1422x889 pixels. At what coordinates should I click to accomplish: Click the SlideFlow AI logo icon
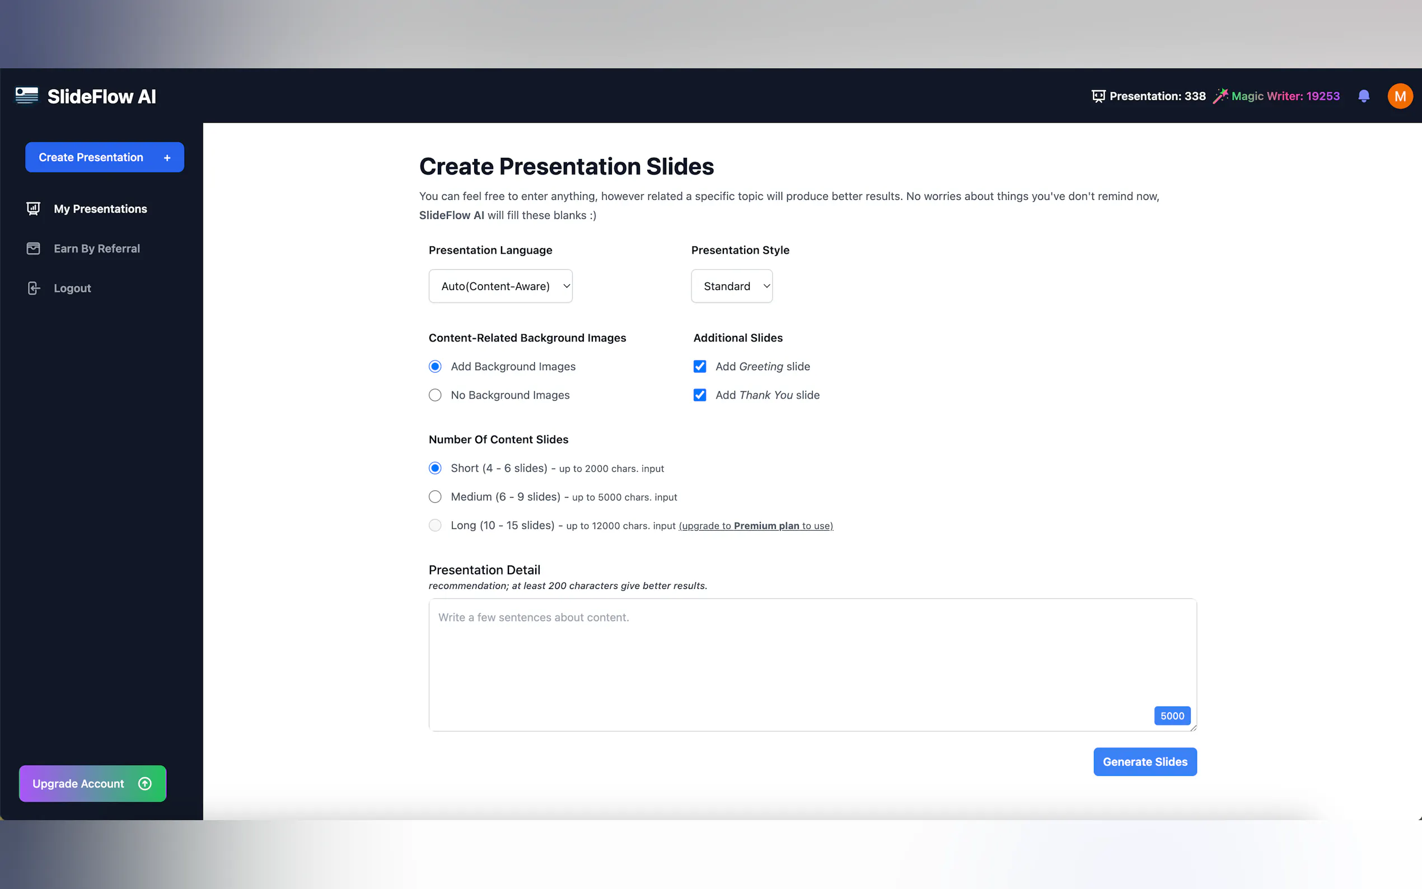coord(26,95)
